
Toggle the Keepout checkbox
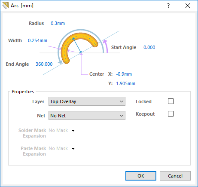point(171,114)
